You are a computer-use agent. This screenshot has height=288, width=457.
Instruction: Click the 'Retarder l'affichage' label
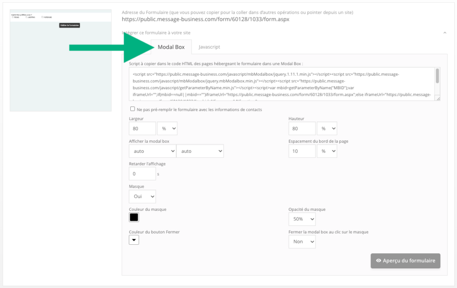[147, 164]
